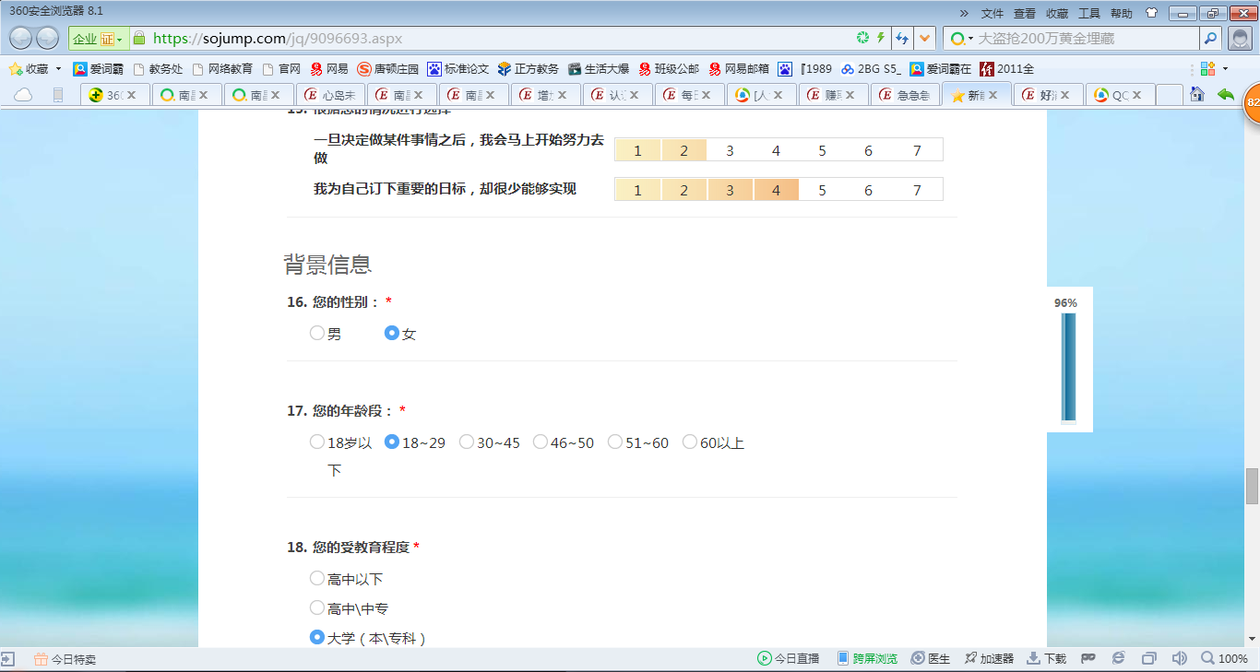Image resolution: width=1260 pixels, height=672 pixels.
Task: Open the orange dropdown arrow in address bar
Action: (925, 38)
